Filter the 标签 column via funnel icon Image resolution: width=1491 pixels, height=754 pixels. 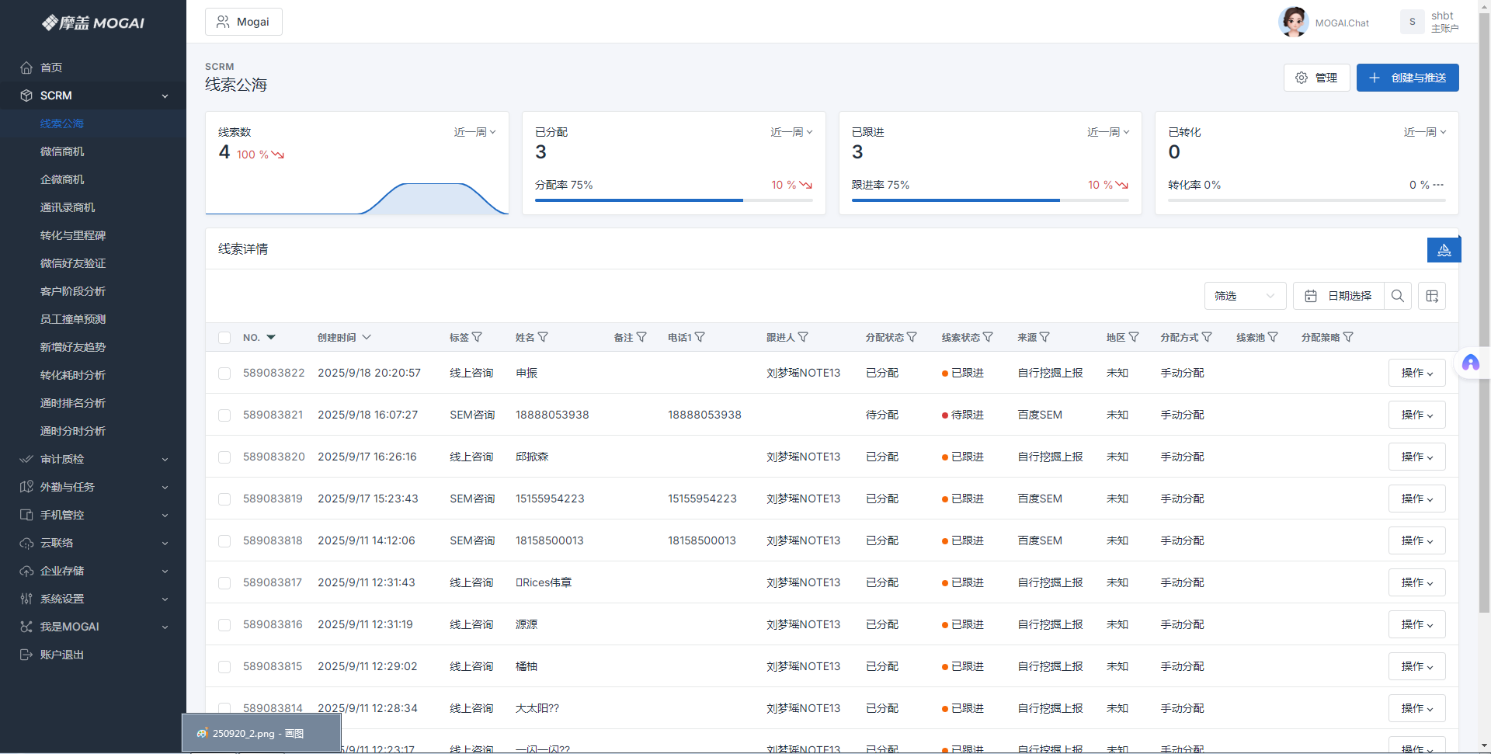[x=478, y=338]
